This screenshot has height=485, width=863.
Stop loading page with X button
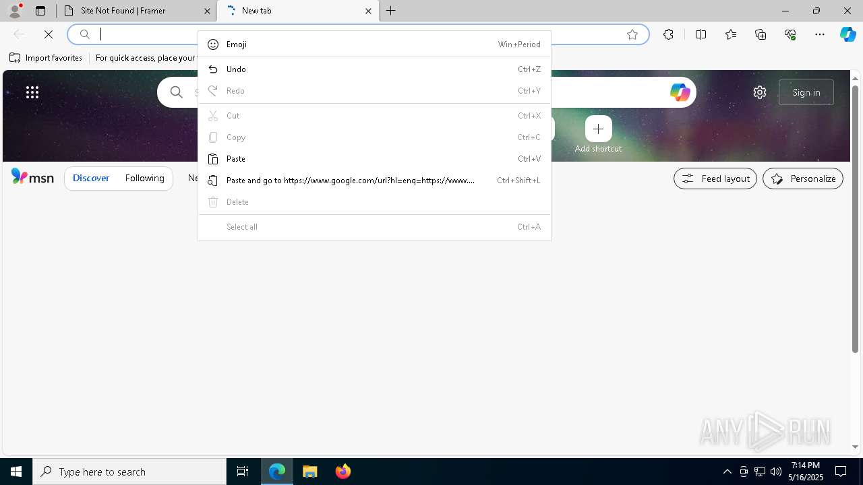[49, 34]
